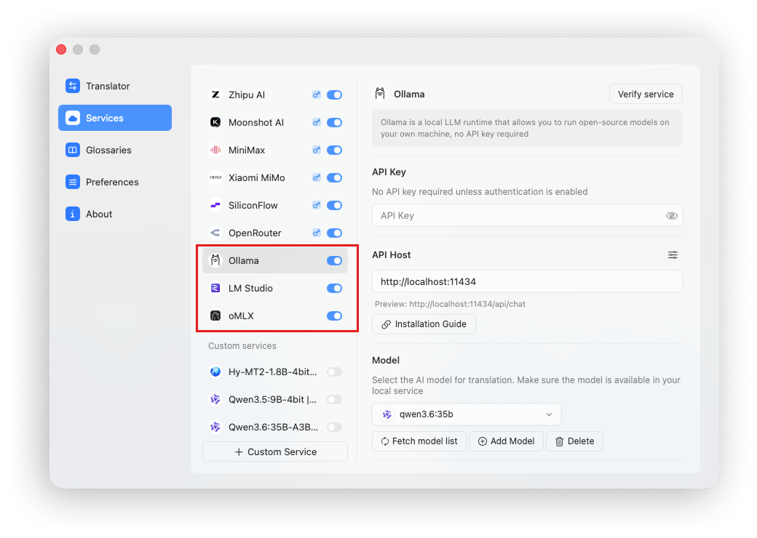Disable the Moonshot AI toggle
The width and height of the screenshot is (757, 538).
pyautogui.click(x=334, y=122)
